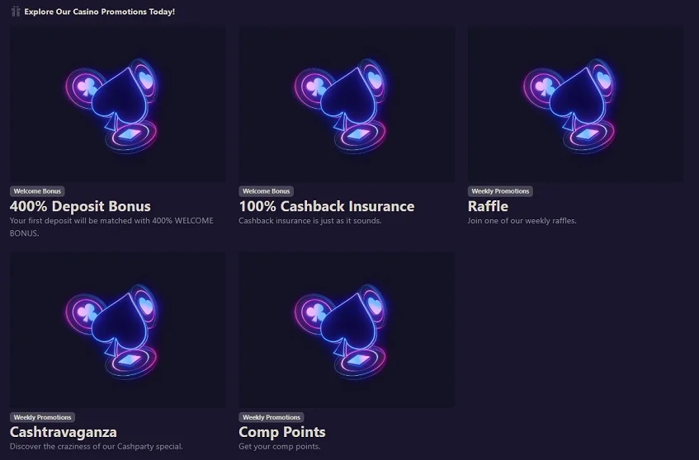The width and height of the screenshot is (699, 460).
Task: Click the 'Join one of our weekly raffles' text
Action: (522, 221)
